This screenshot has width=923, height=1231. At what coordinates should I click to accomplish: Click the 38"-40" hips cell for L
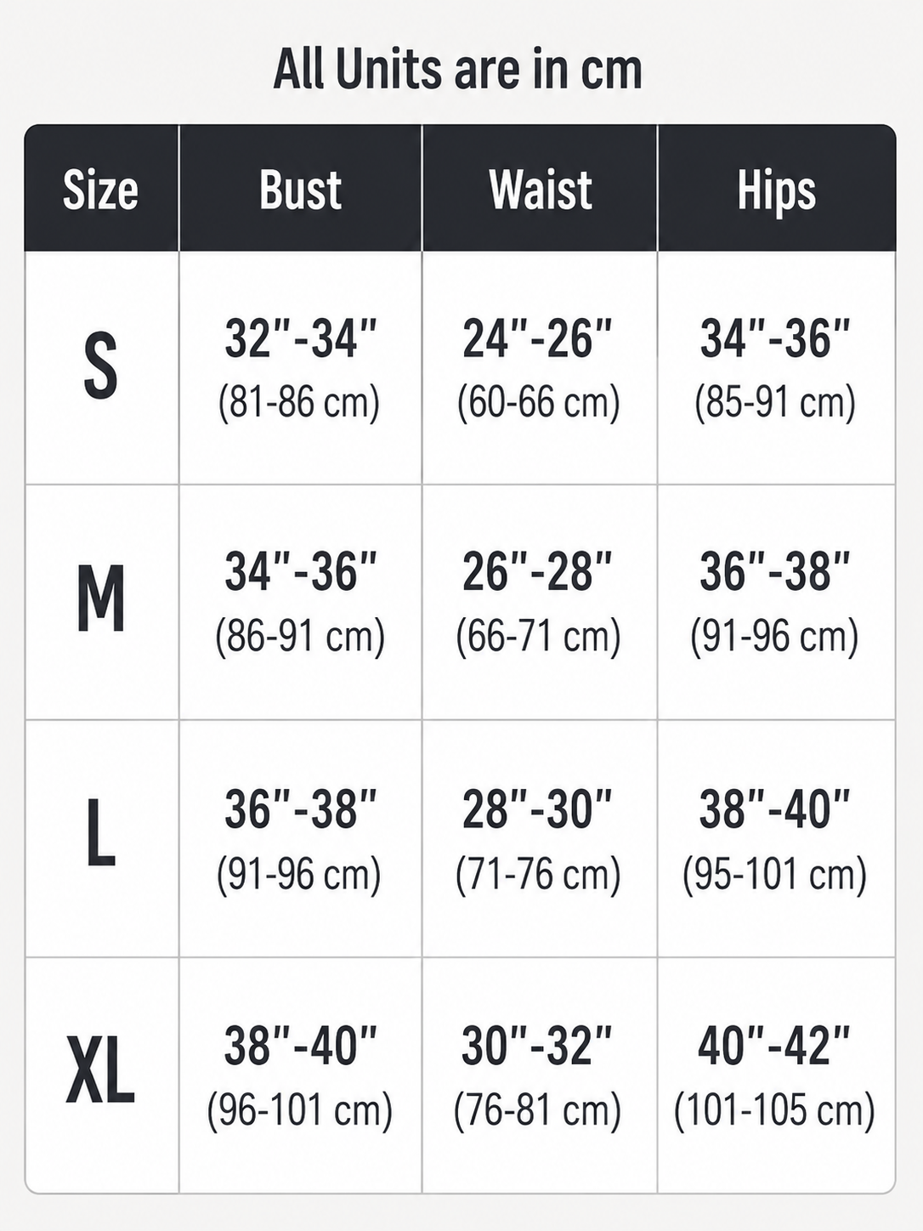[x=774, y=808]
